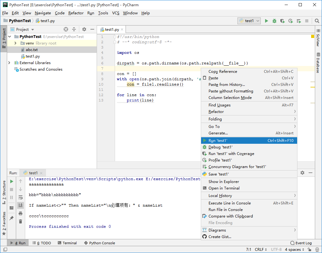Toggle scroll to end in Run console
322x253 pixels.
(x=20, y=205)
